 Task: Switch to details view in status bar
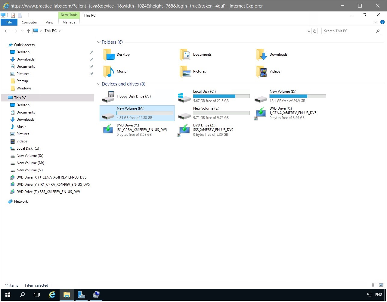click(x=375, y=285)
